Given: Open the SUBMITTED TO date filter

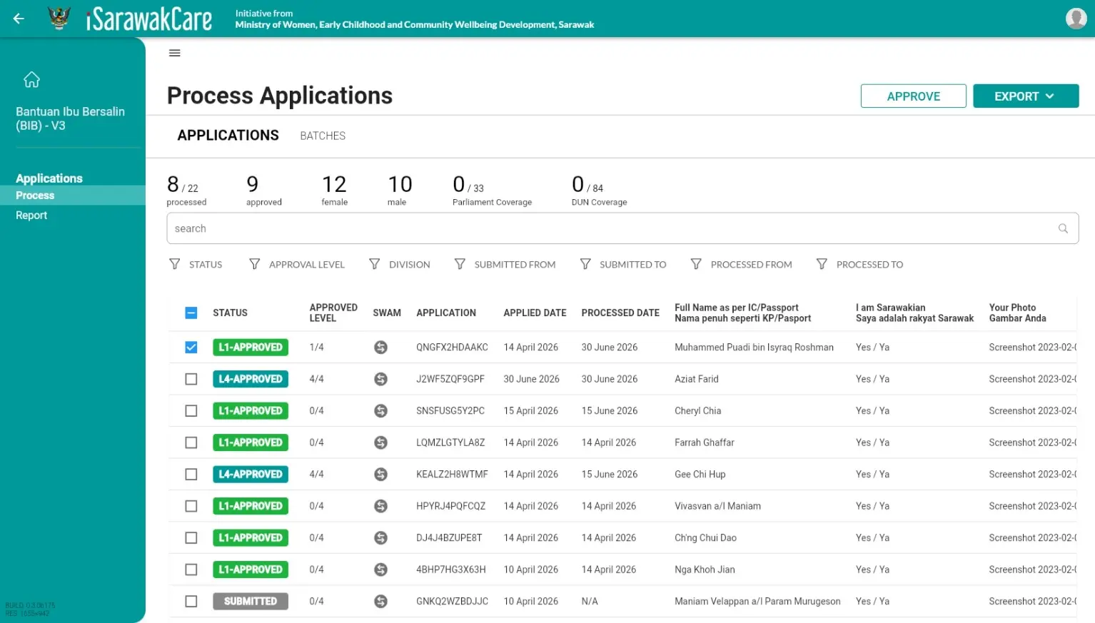Looking at the screenshot, I should tap(623, 265).
